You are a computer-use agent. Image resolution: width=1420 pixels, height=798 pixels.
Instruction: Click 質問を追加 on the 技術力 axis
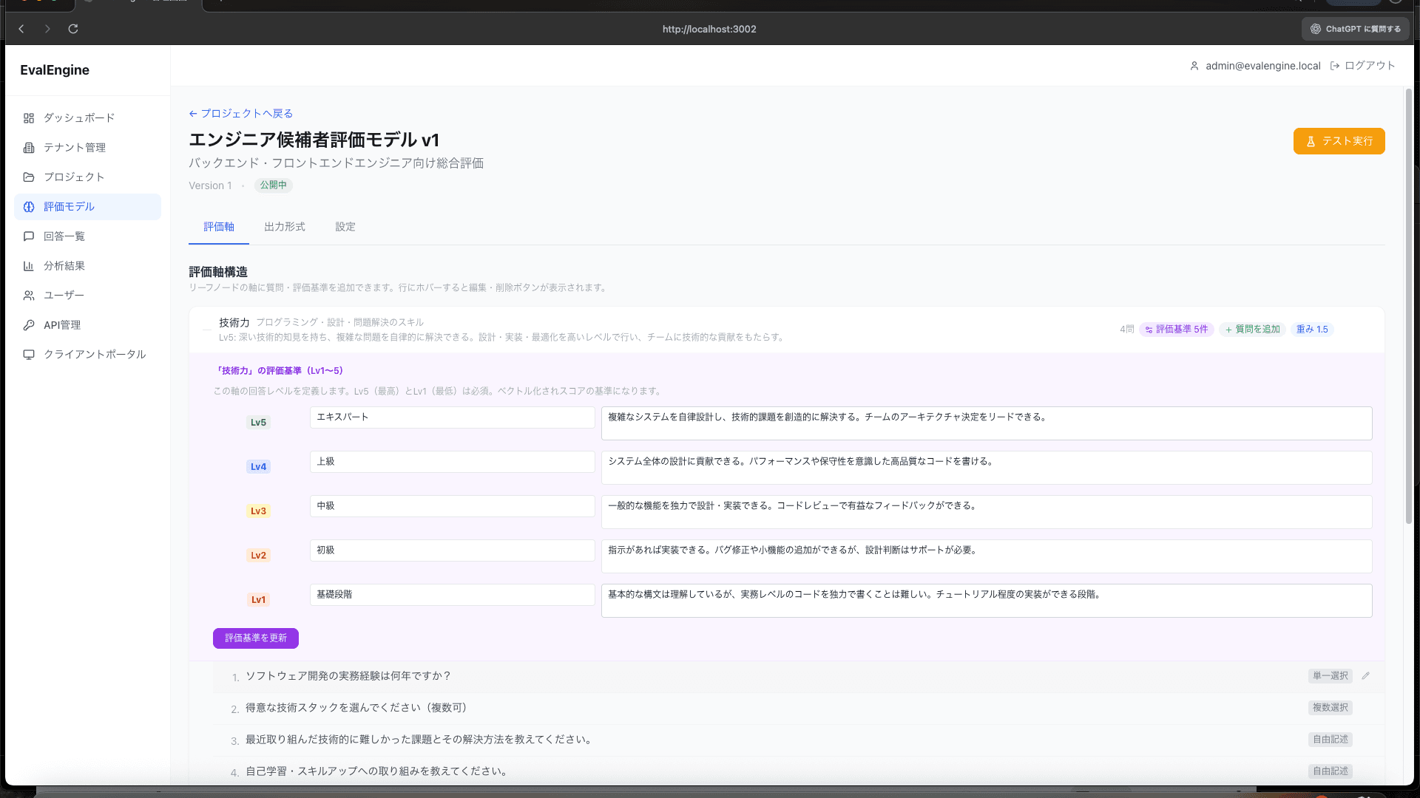click(x=1253, y=330)
